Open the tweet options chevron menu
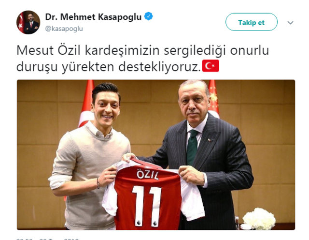Screen dimensions: 309x240 click(x=290, y=23)
